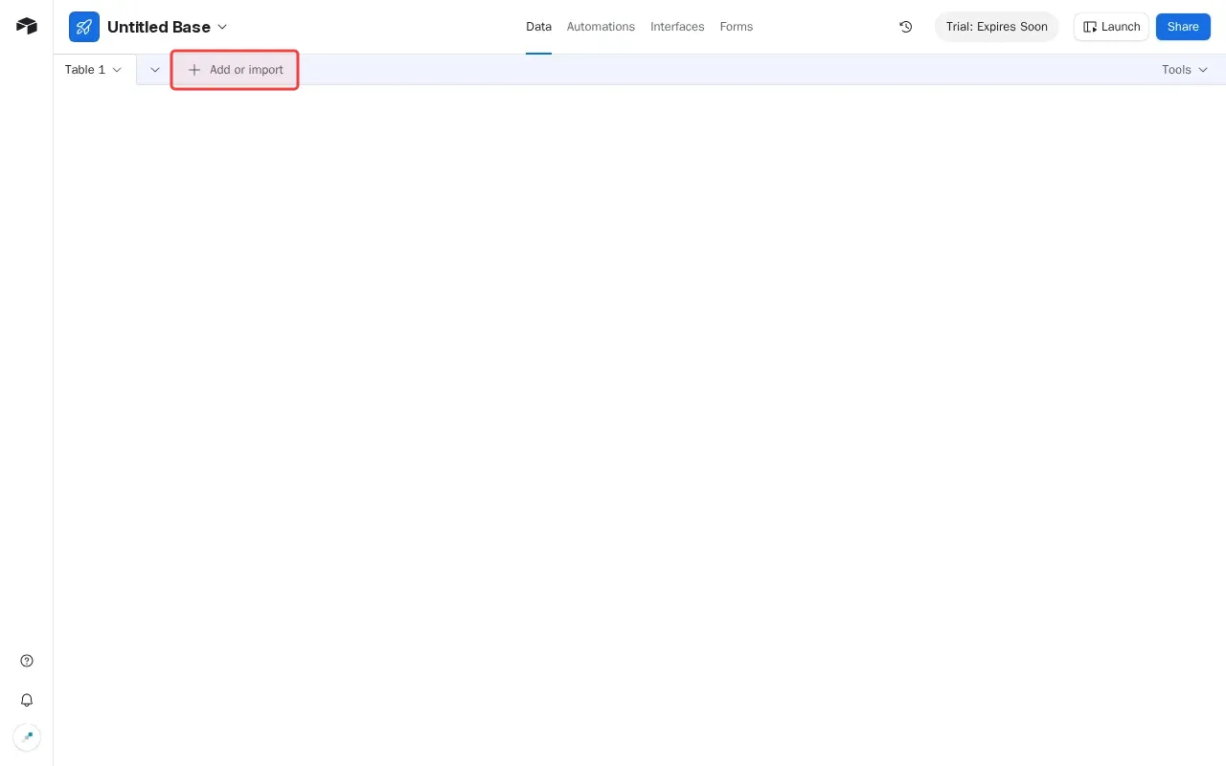Open base revision history via clock icon

point(905,27)
